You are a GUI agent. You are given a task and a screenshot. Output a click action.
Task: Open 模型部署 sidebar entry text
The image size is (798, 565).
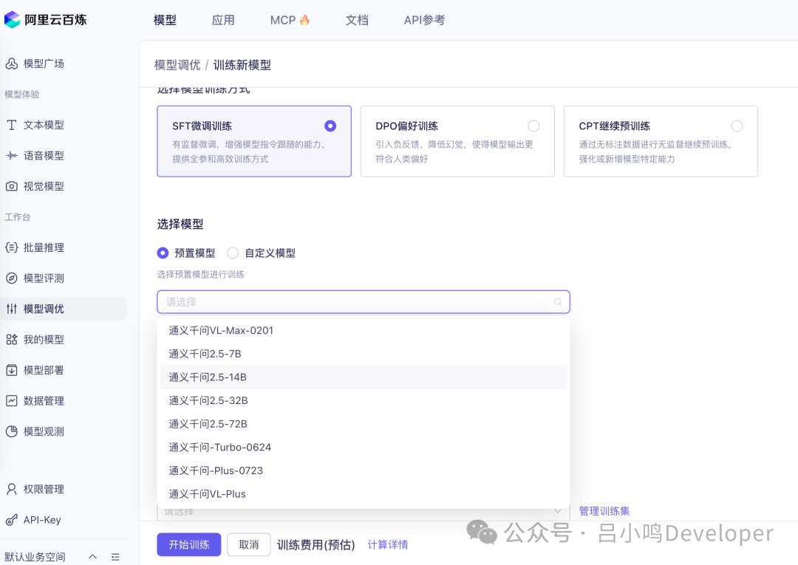point(44,370)
